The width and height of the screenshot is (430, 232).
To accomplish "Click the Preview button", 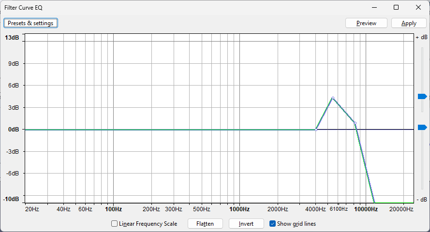I will pyautogui.click(x=366, y=23).
